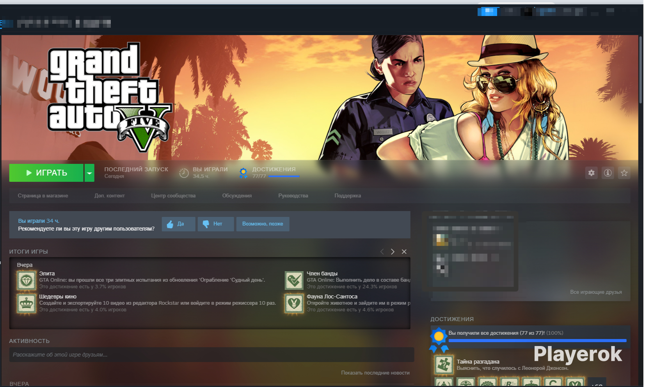
Task: Click the game info circle icon
Action: pyautogui.click(x=608, y=173)
